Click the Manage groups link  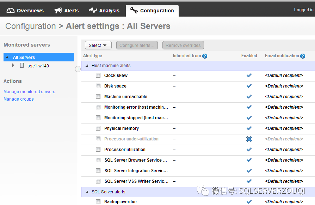19,99
